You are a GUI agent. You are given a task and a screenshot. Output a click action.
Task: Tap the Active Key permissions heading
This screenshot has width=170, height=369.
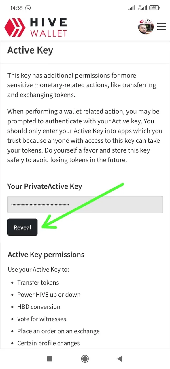tap(46, 255)
